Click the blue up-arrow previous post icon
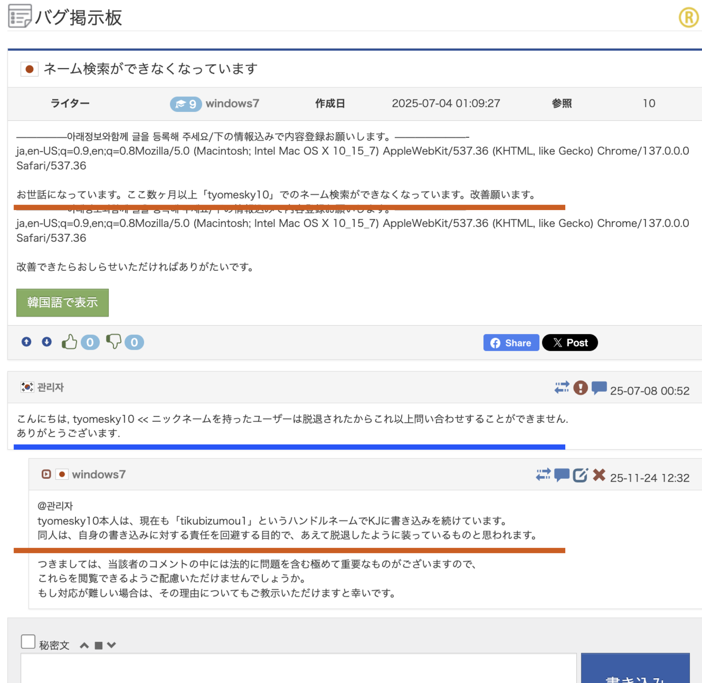702x683 pixels. (x=26, y=342)
